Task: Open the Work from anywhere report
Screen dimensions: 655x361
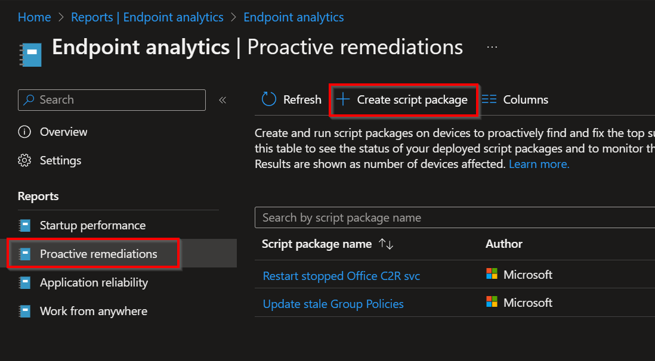Action: coord(94,312)
